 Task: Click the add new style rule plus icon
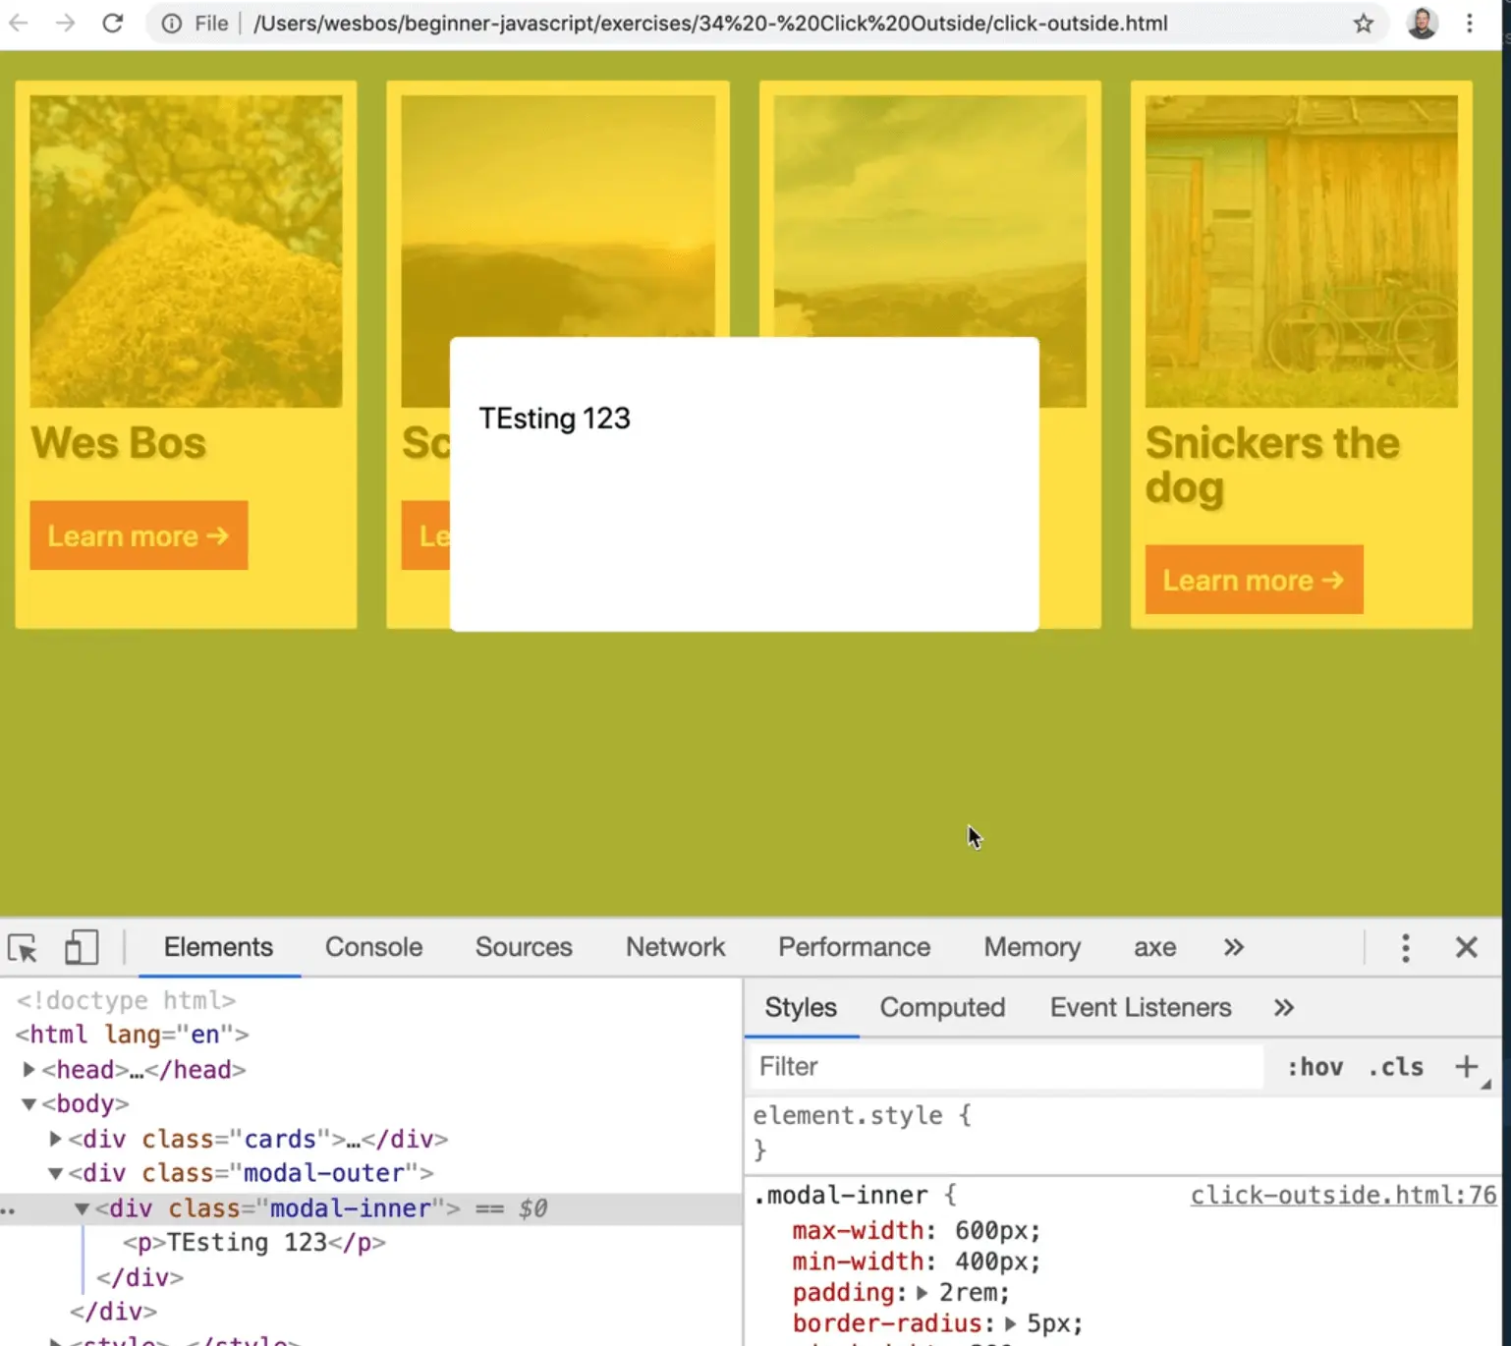(1466, 1067)
